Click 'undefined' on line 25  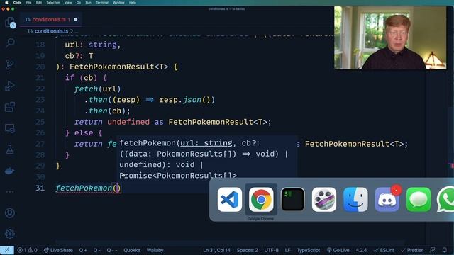coord(128,122)
